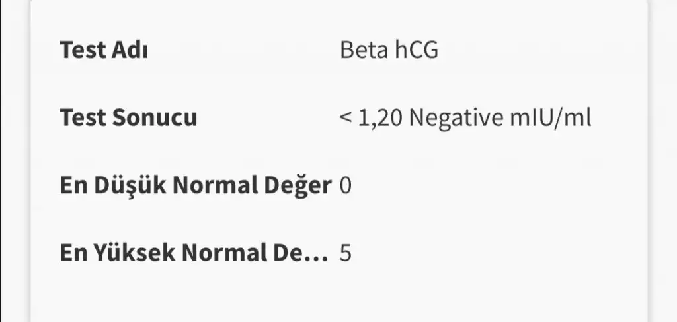Click the word Değer in the third row
The height and width of the screenshot is (322, 677).
coord(301,186)
